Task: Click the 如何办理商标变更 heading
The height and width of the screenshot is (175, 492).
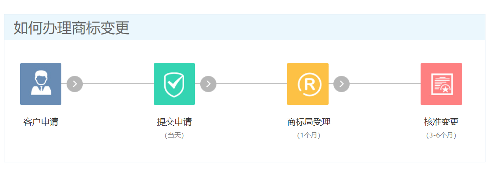Action: pos(71,27)
